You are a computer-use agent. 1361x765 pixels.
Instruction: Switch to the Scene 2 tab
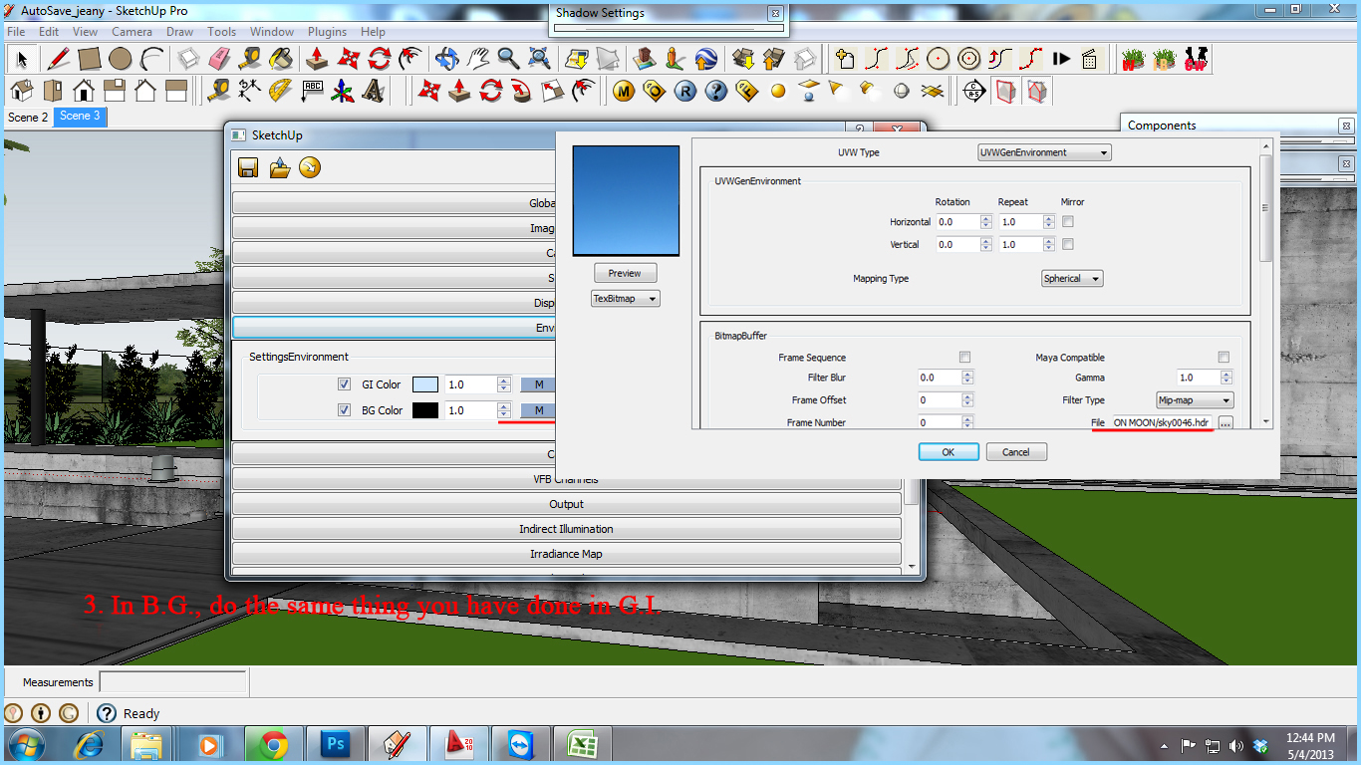[28, 117]
